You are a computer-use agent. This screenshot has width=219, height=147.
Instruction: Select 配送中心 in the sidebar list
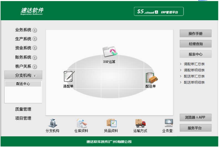[23, 84]
